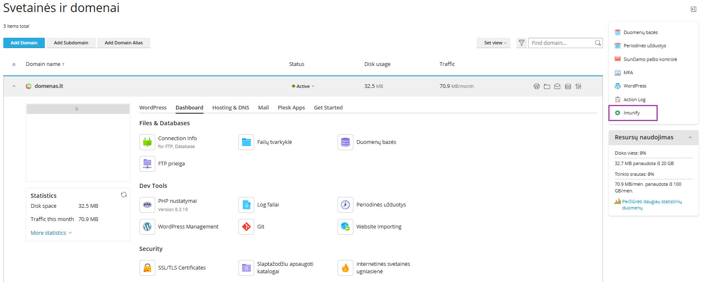Open Git icon

coord(246,227)
